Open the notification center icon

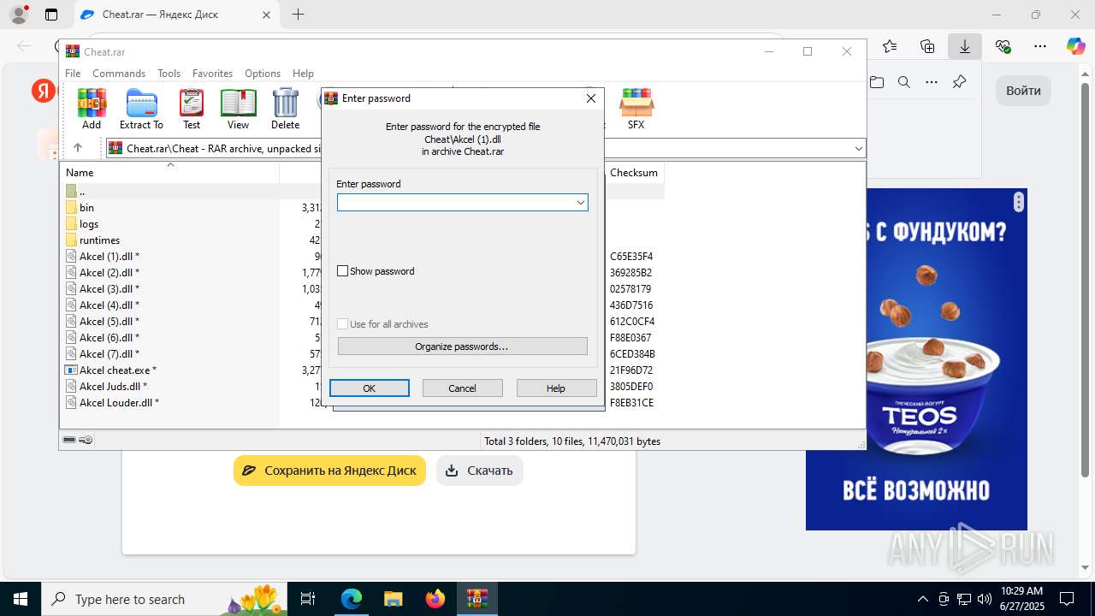(1067, 599)
